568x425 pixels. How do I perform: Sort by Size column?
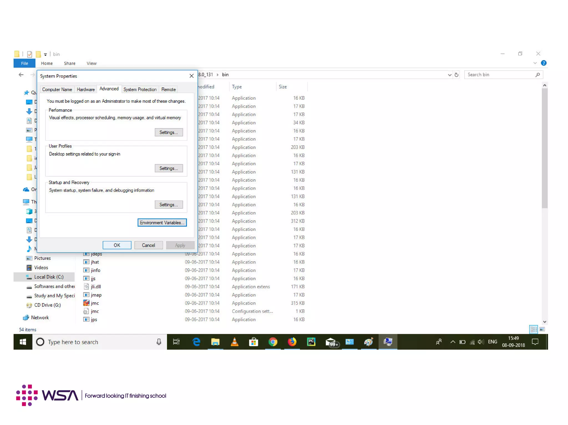(283, 87)
